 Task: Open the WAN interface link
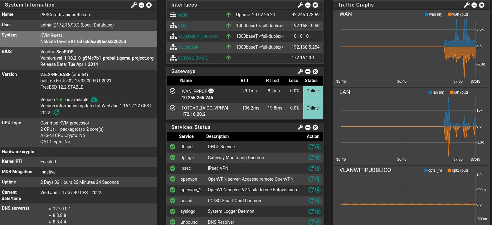[182, 15]
